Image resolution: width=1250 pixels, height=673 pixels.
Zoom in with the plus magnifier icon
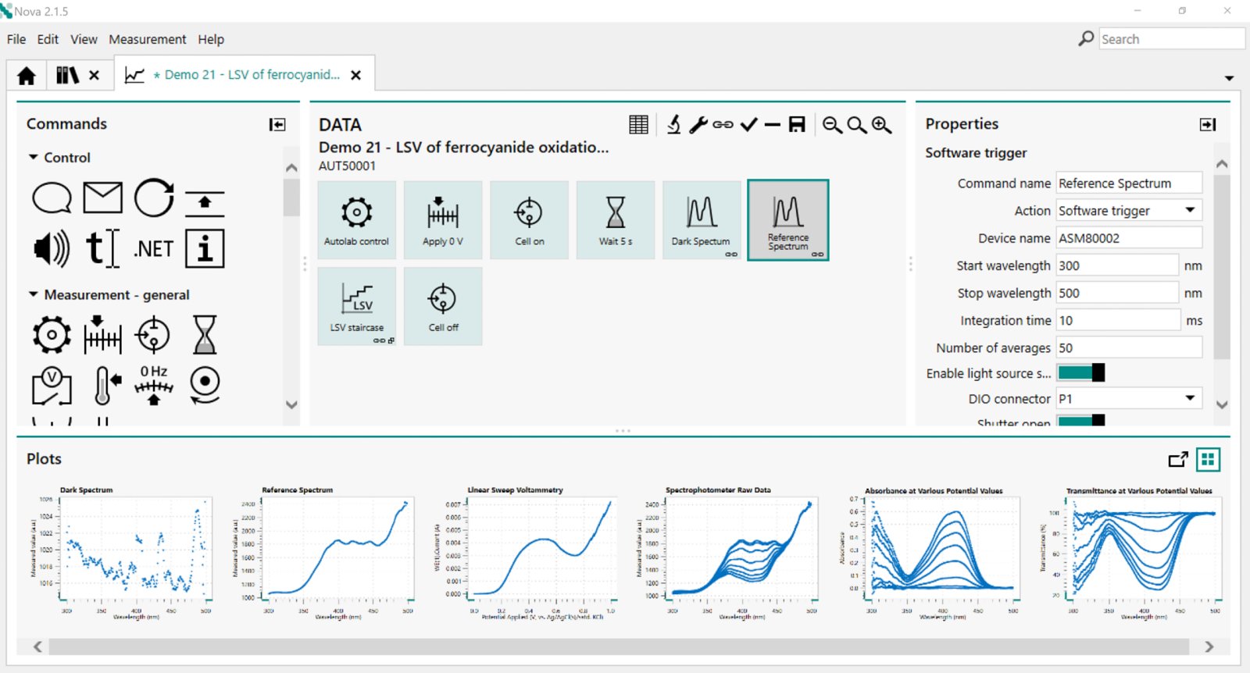pyautogui.click(x=882, y=125)
